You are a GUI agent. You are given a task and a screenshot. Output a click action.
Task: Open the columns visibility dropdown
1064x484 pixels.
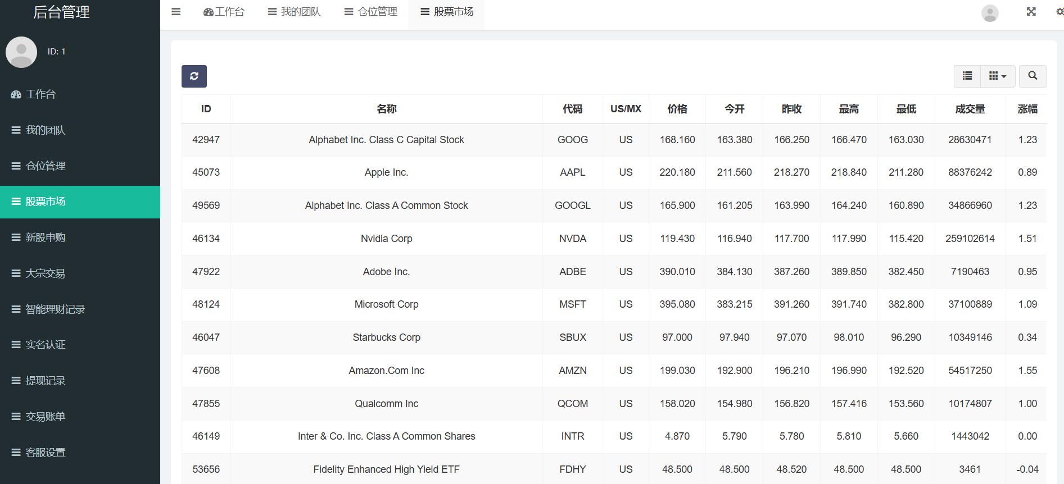coord(998,76)
